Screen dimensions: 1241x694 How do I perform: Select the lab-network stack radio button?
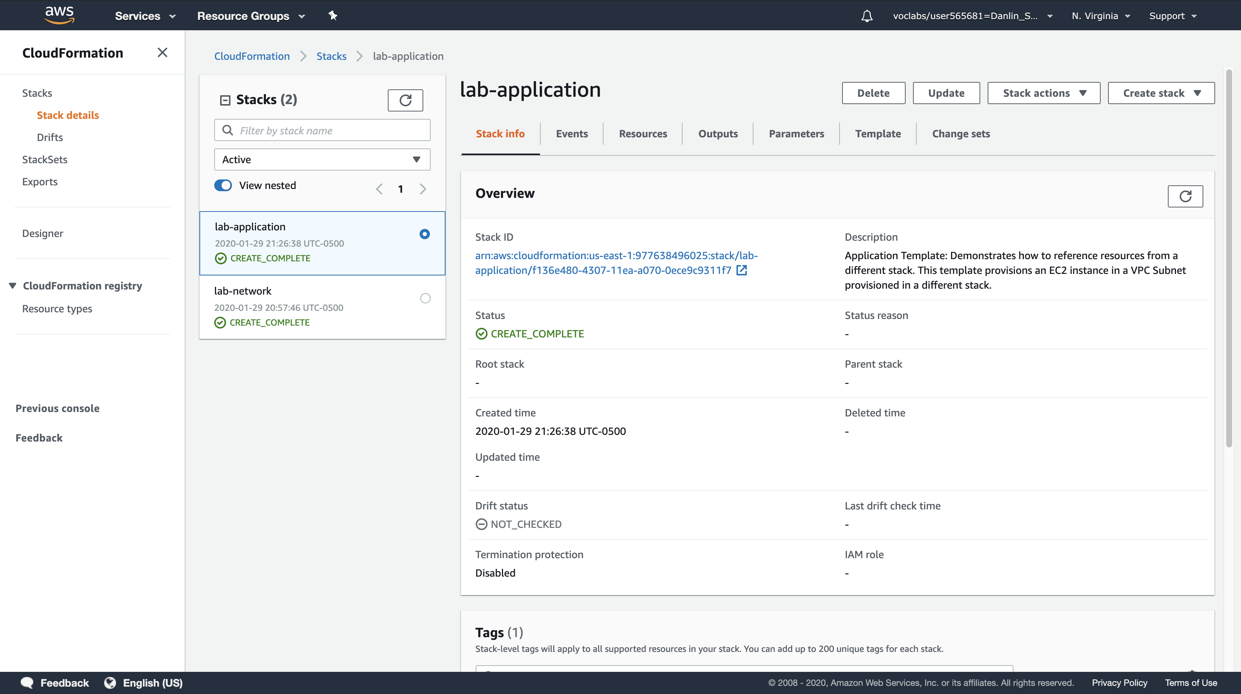click(x=425, y=298)
